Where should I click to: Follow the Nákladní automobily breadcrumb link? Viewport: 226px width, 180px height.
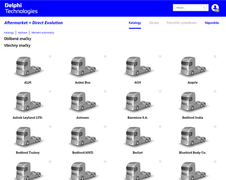tap(43, 33)
